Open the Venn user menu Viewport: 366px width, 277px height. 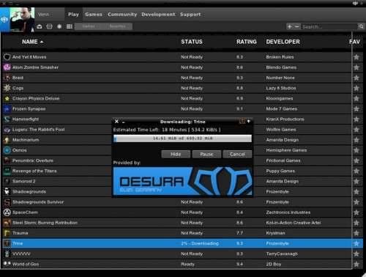(x=43, y=15)
